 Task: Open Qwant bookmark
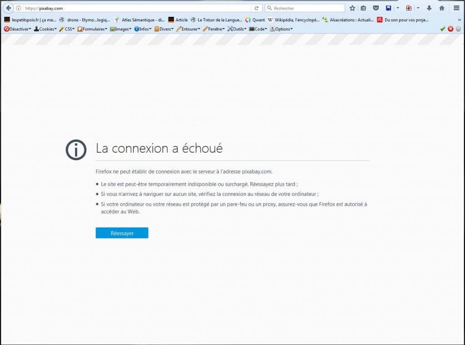click(255, 20)
